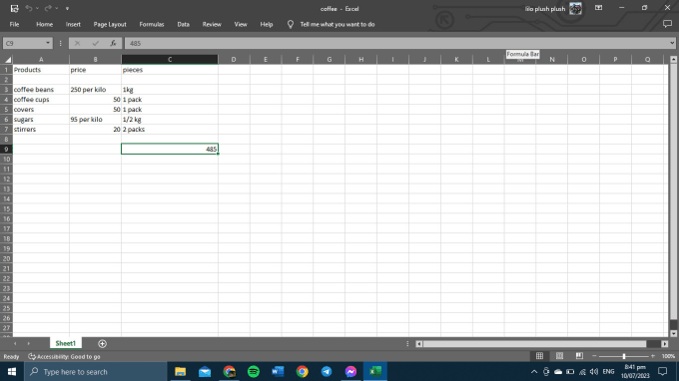
Task: Click the Name Box showing C9
Action: coord(24,43)
